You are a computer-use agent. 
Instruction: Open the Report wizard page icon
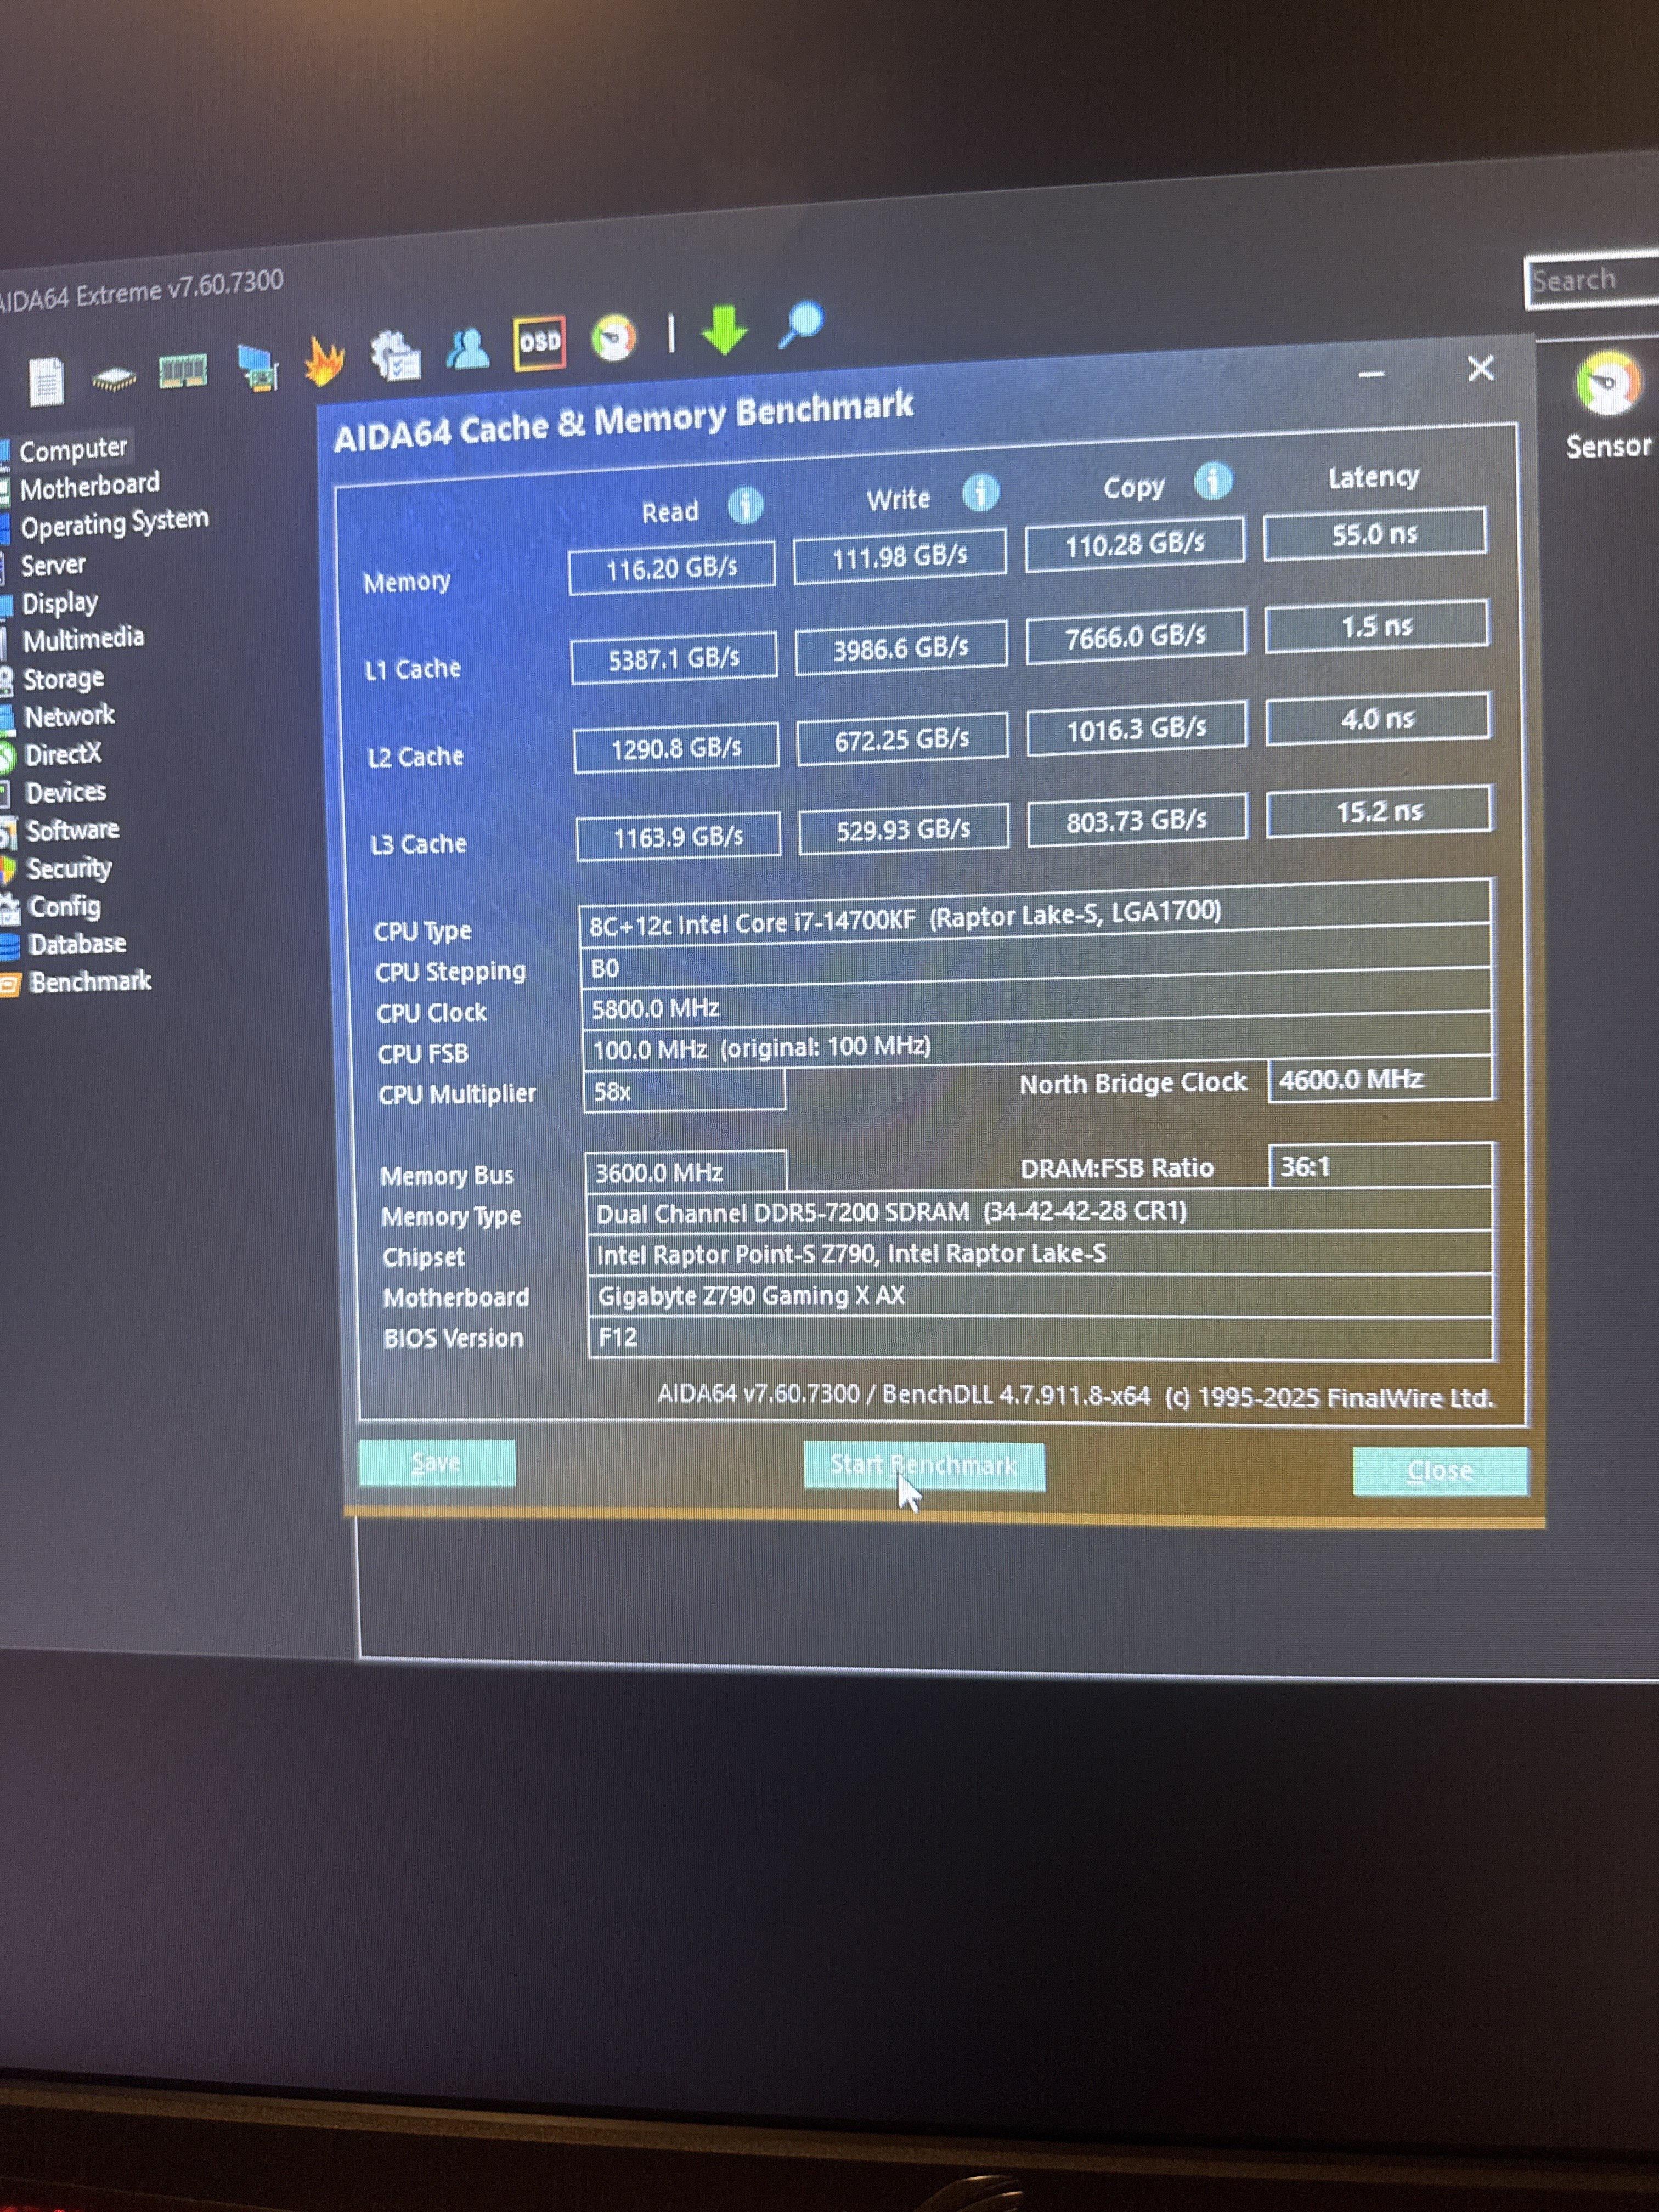[x=46, y=381]
